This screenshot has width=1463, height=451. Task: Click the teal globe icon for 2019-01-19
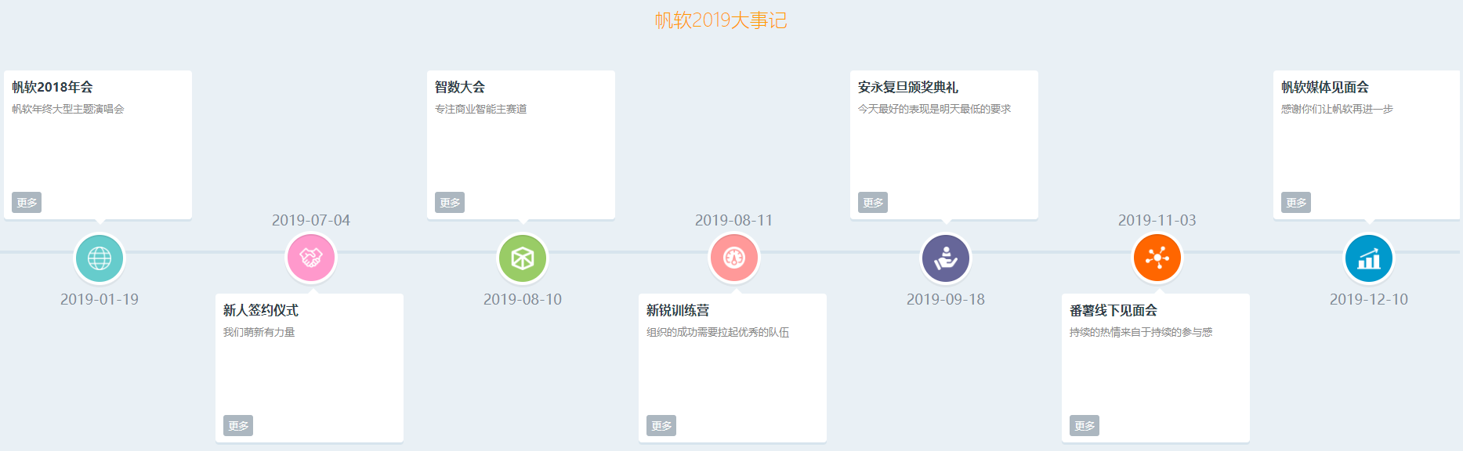(x=100, y=258)
